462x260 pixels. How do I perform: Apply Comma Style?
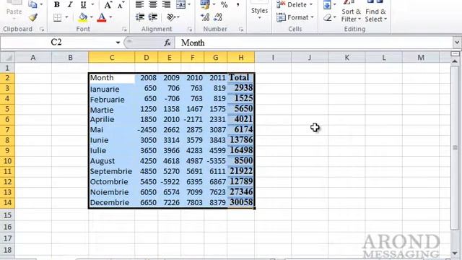[x=237, y=4]
